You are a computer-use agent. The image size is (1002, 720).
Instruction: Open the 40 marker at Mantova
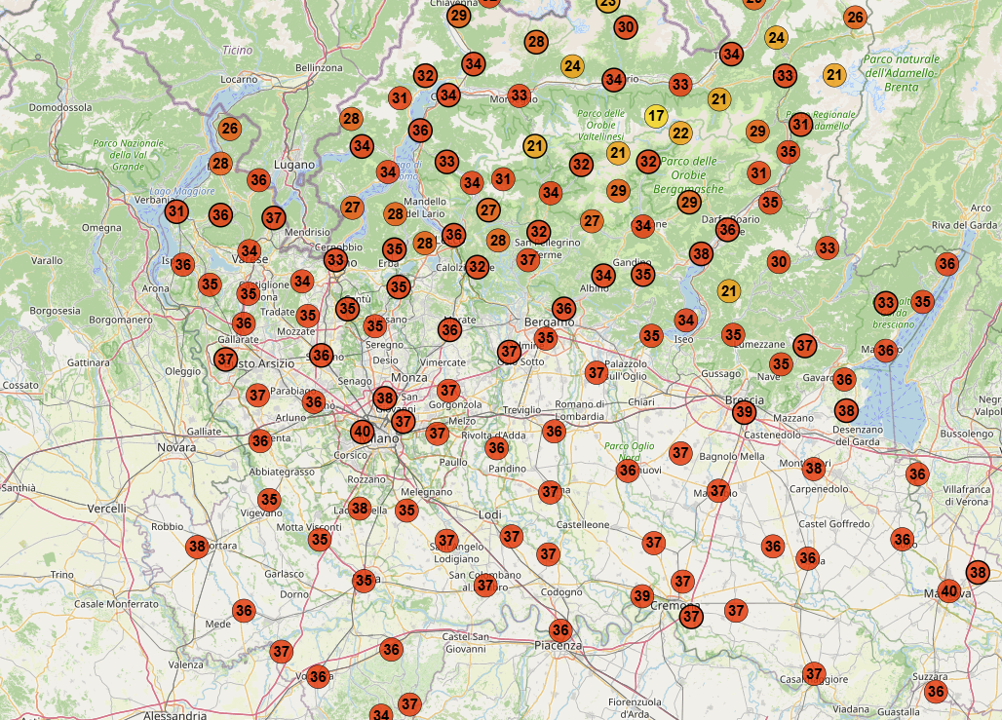pyautogui.click(x=949, y=591)
